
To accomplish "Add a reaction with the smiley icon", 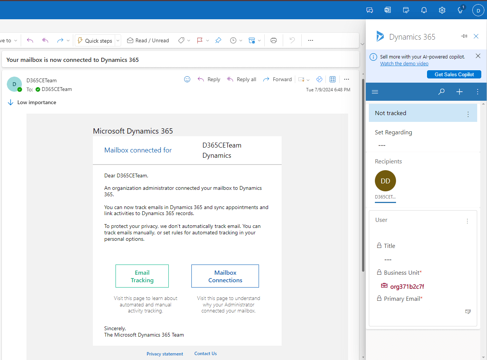I will coord(187,79).
